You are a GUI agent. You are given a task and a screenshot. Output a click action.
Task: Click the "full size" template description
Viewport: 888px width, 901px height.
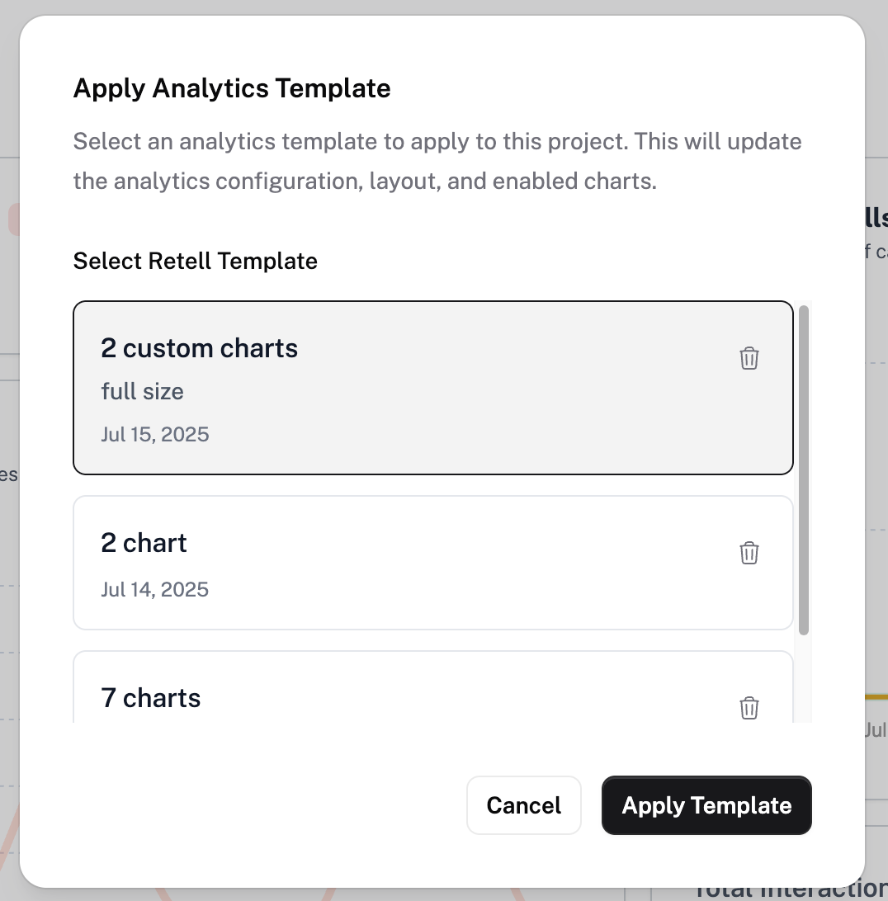(x=143, y=391)
